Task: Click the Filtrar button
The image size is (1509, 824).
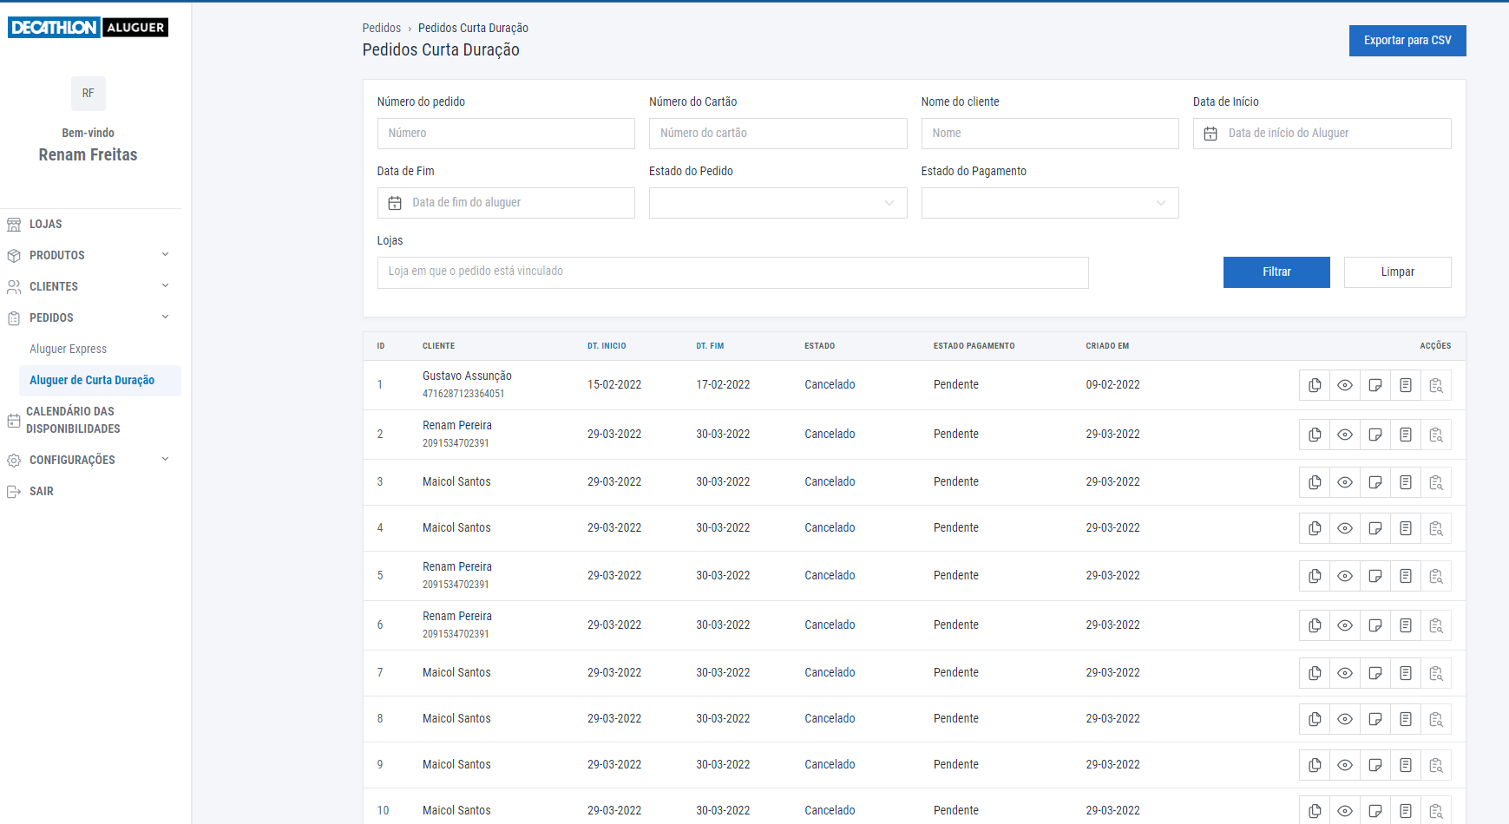Action: click(1276, 271)
